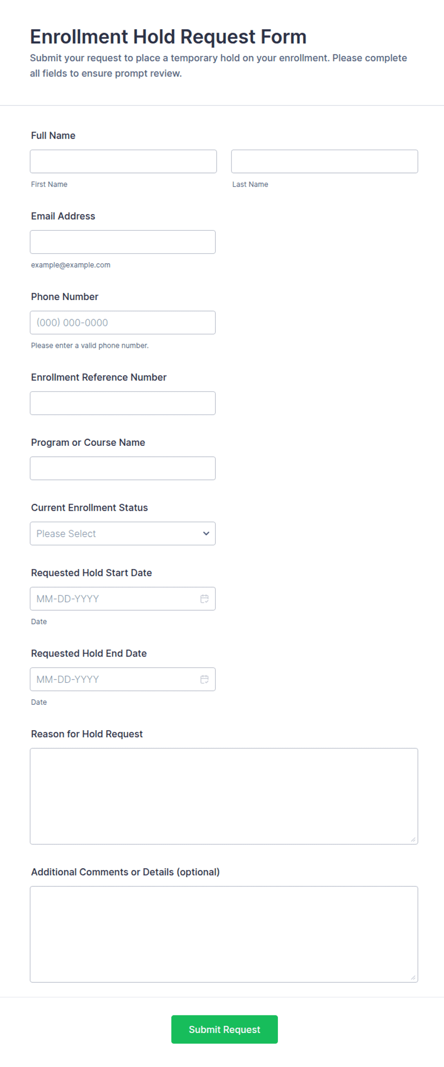Focus the First Name field
Viewport: 444px width, 1067px height.
(123, 162)
